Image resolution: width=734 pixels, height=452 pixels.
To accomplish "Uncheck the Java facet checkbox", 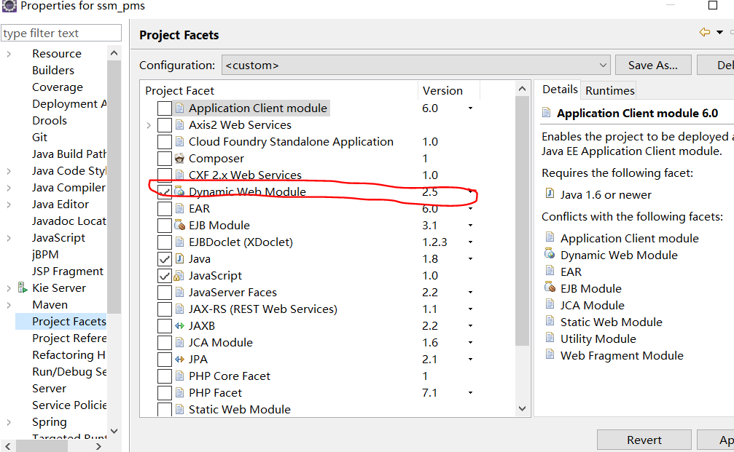I will pyautogui.click(x=164, y=259).
